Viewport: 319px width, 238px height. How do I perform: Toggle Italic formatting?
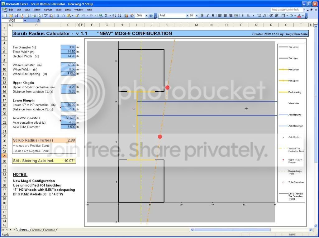click(207, 16)
